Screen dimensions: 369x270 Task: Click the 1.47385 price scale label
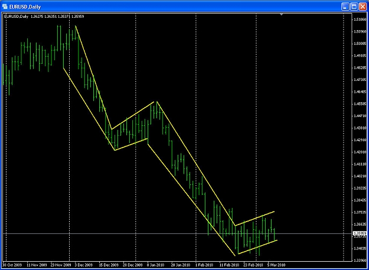tap(360, 80)
